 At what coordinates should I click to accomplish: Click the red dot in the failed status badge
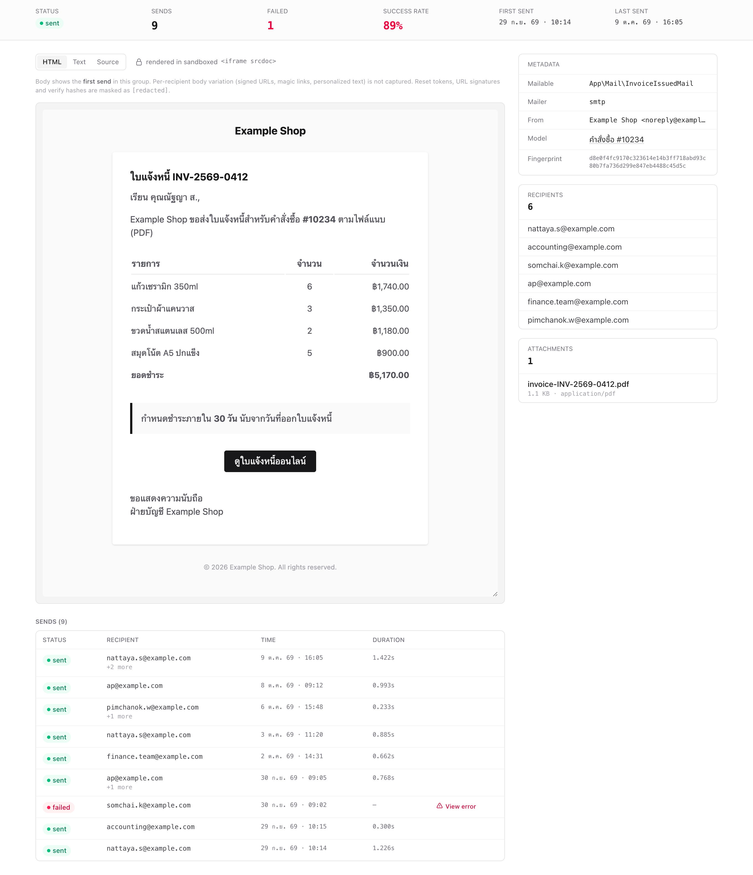[49, 807]
